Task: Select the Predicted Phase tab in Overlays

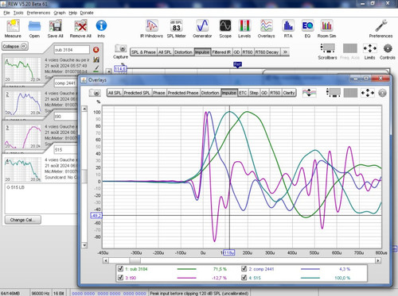Action: (183, 93)
